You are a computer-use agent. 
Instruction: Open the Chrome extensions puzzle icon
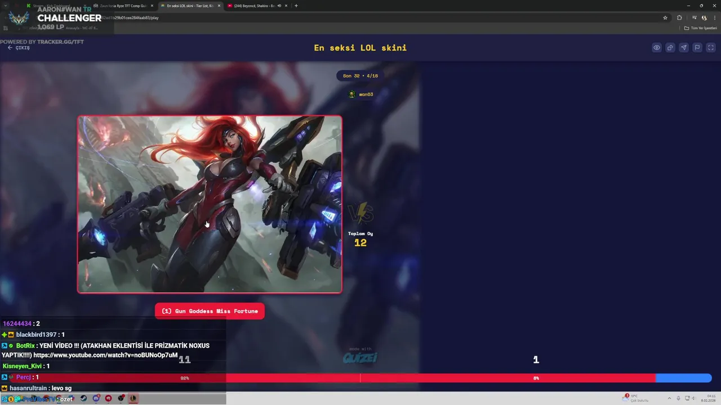[x=679, y=17]
